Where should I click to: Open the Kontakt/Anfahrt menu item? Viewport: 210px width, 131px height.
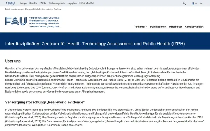pyautogui.click(x=194, y=27)
